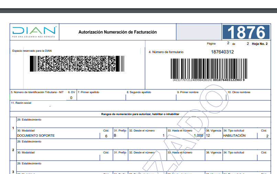
Task: Click the HABILITACIÓN request type value
Action: pyautogui.click(x=234, y=135)
